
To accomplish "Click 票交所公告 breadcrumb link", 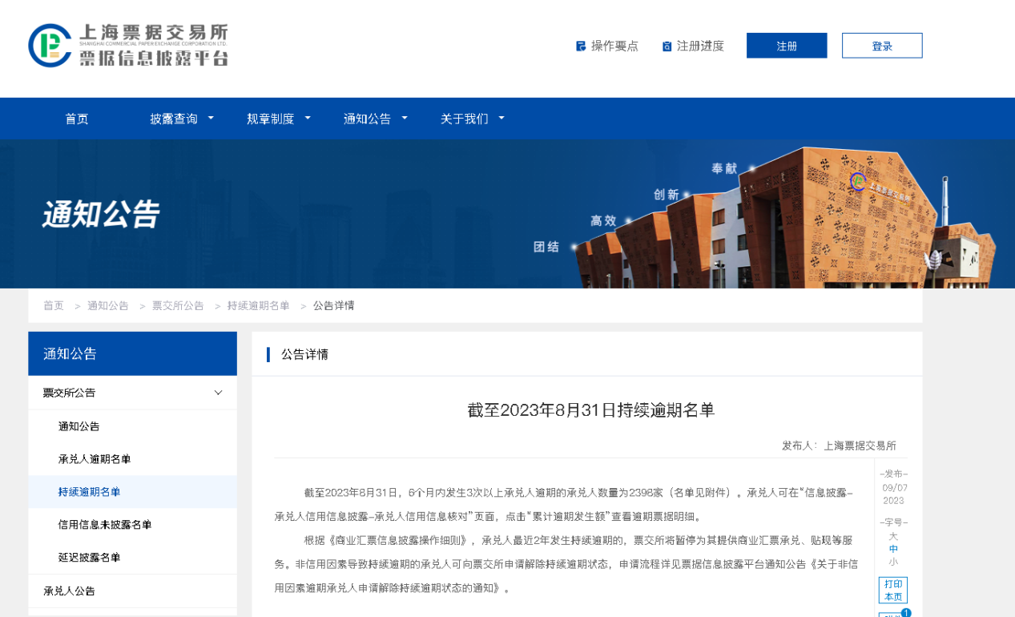I will [x=178, y=306].
